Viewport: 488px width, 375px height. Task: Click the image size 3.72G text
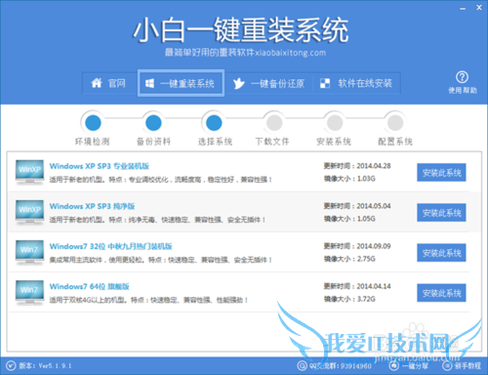(x=366, y=299)
